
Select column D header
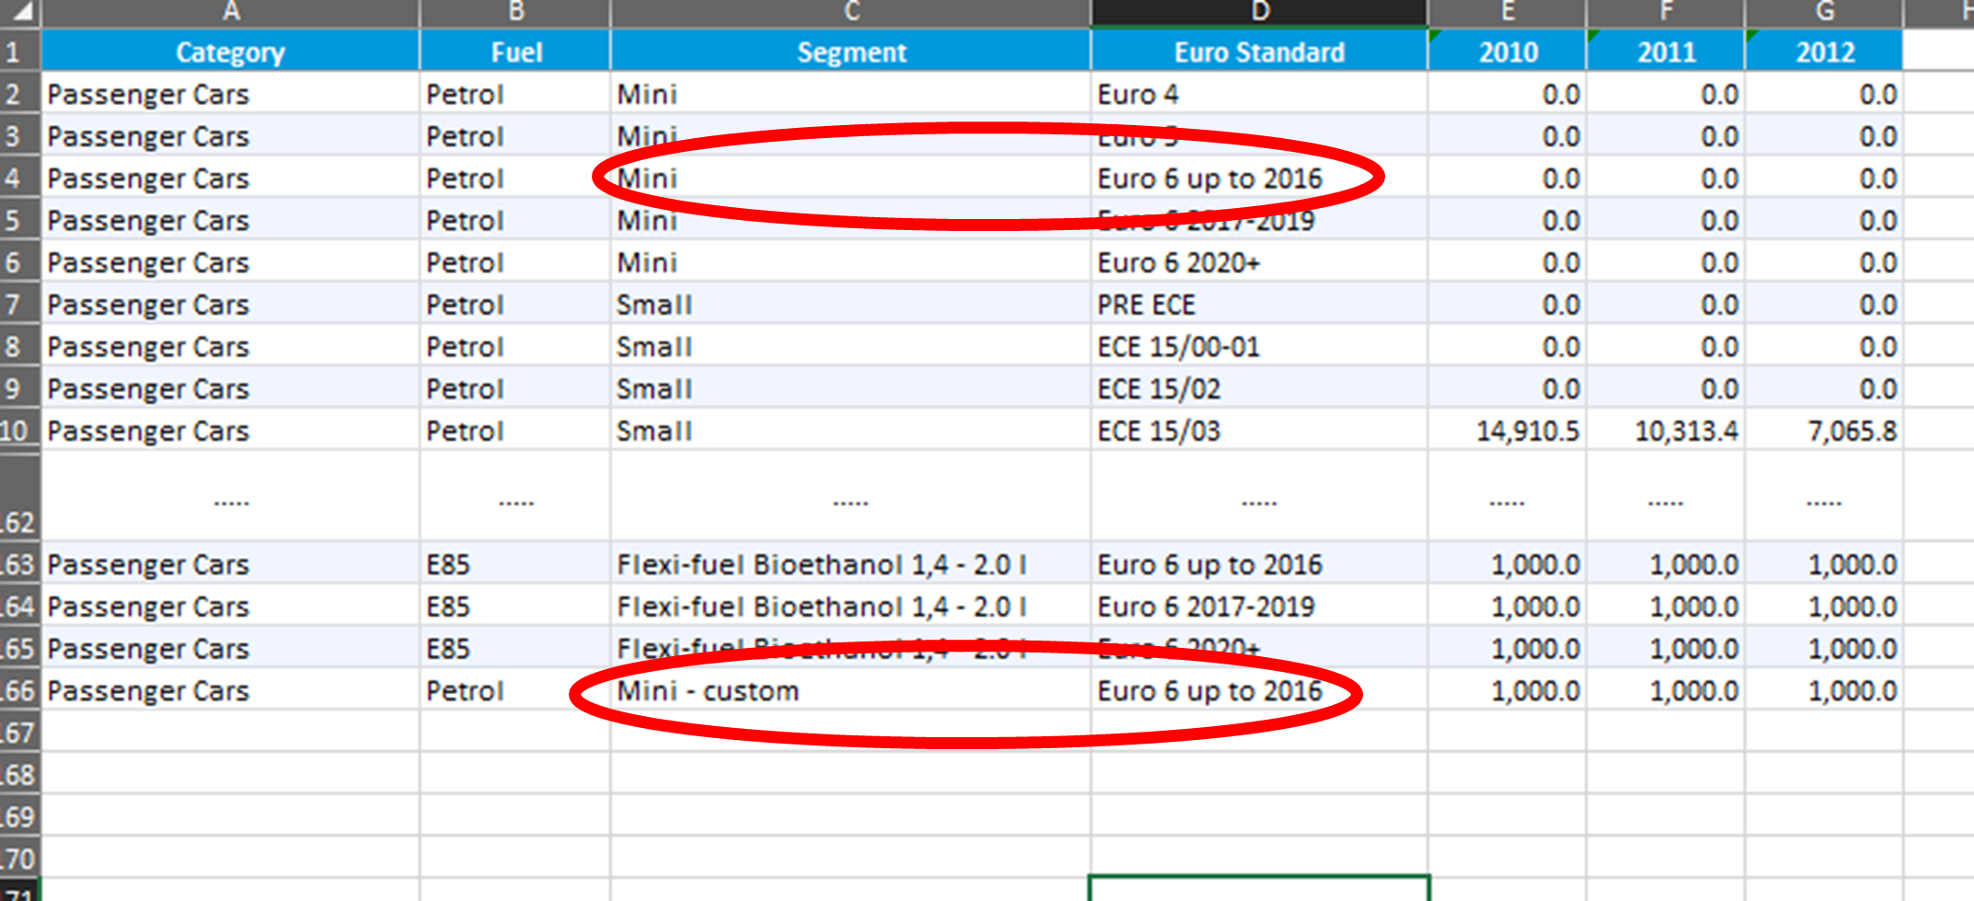pos(1259,11)
